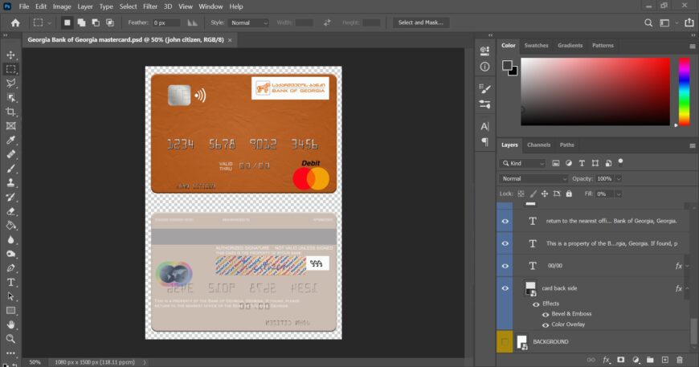This screenshot has width=699, height=367.
Task: Select the Zoom tool
Action: click(x=10, y=339)
